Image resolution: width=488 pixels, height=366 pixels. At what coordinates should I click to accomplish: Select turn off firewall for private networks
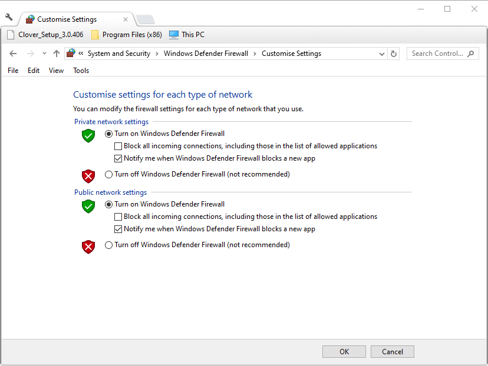pyautogui.click(x=108, y=174)
